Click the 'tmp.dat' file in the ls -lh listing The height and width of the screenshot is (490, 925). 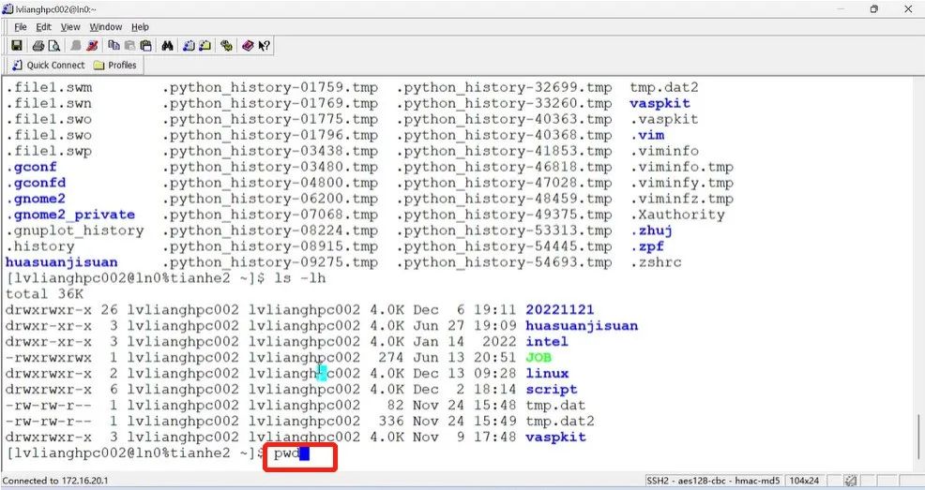tap(555, 405)
